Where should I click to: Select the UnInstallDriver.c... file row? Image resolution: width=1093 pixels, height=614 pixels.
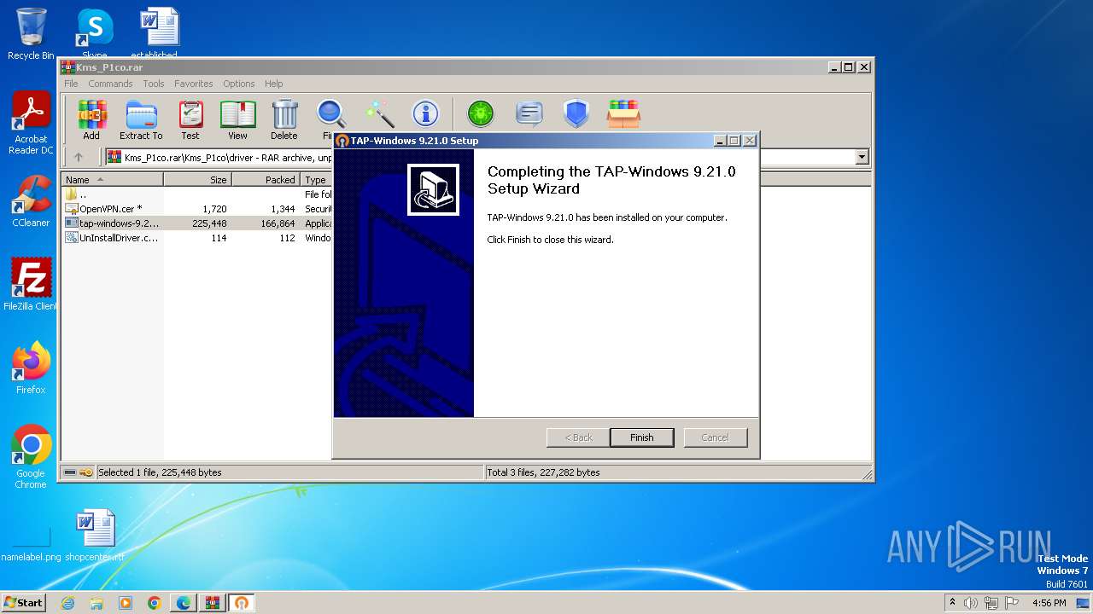click(x=197, y=238)
